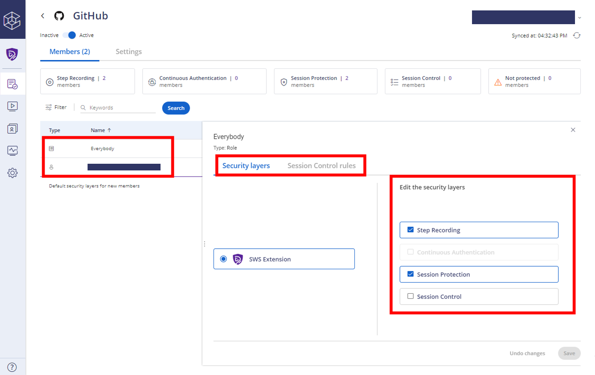The height and width of the screenshot is (375, 595).
Task: Uncheck the Step Recording security layer
Action: pyautogui.click(x=410, y=230)
